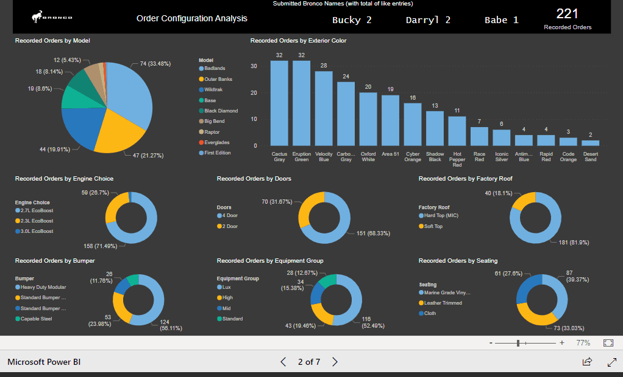Image resolution: width=623 pixels, height=377 pixels.
Task: Click the zoom out minus button
Action: pyautogui.click(x=491, y=343)
